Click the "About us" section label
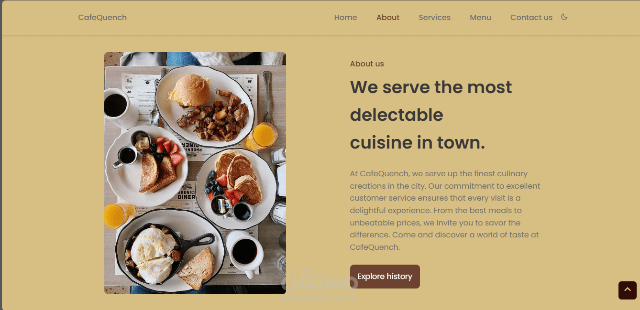640x310 pixels. pos(367,64)
